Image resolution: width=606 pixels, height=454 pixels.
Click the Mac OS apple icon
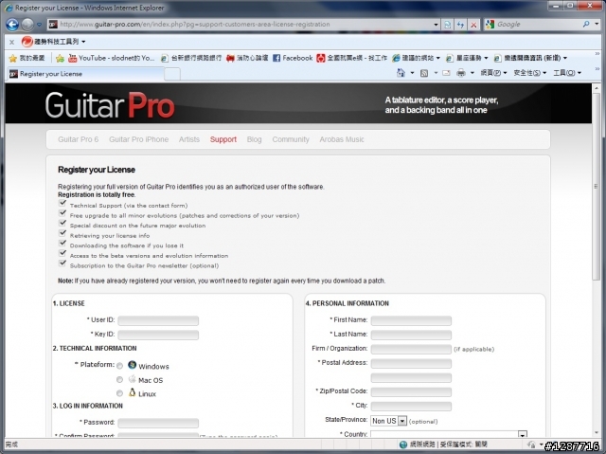coord(133,379)
